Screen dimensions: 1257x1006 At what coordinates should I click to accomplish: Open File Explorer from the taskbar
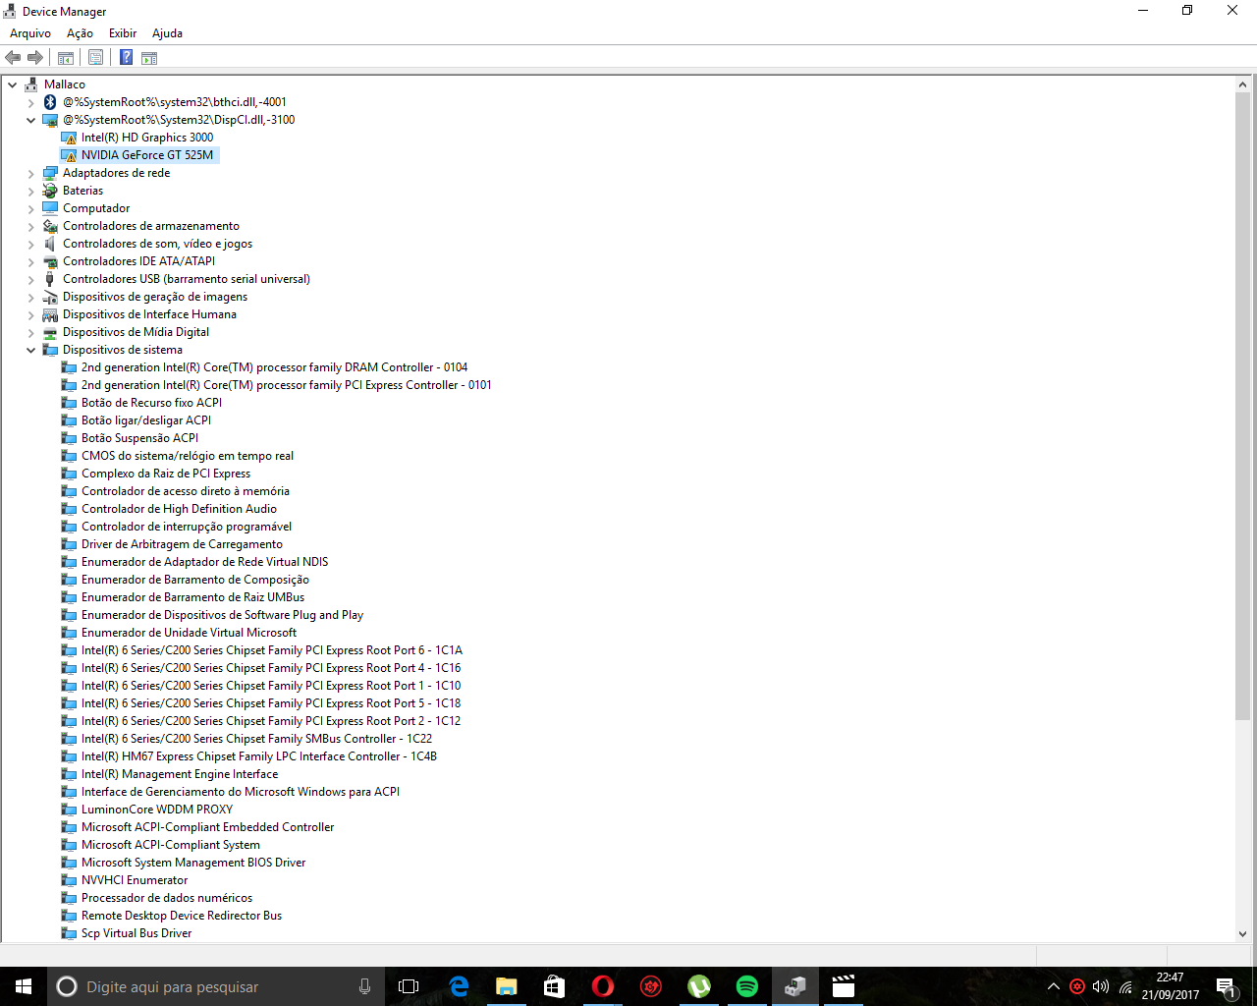tap(507, 986)
